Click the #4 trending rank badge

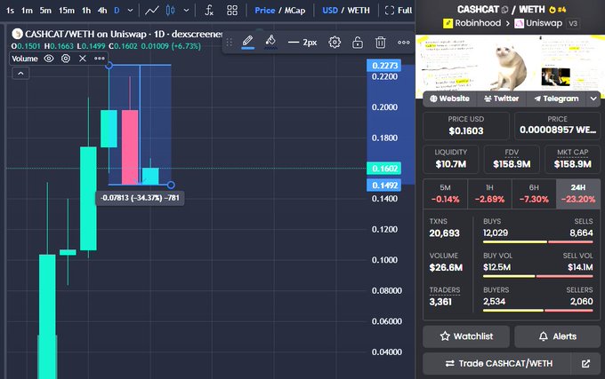coord(558,10)
